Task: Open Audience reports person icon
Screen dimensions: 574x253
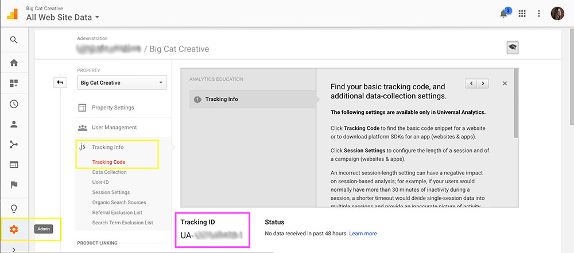Action: click(14, 124)
